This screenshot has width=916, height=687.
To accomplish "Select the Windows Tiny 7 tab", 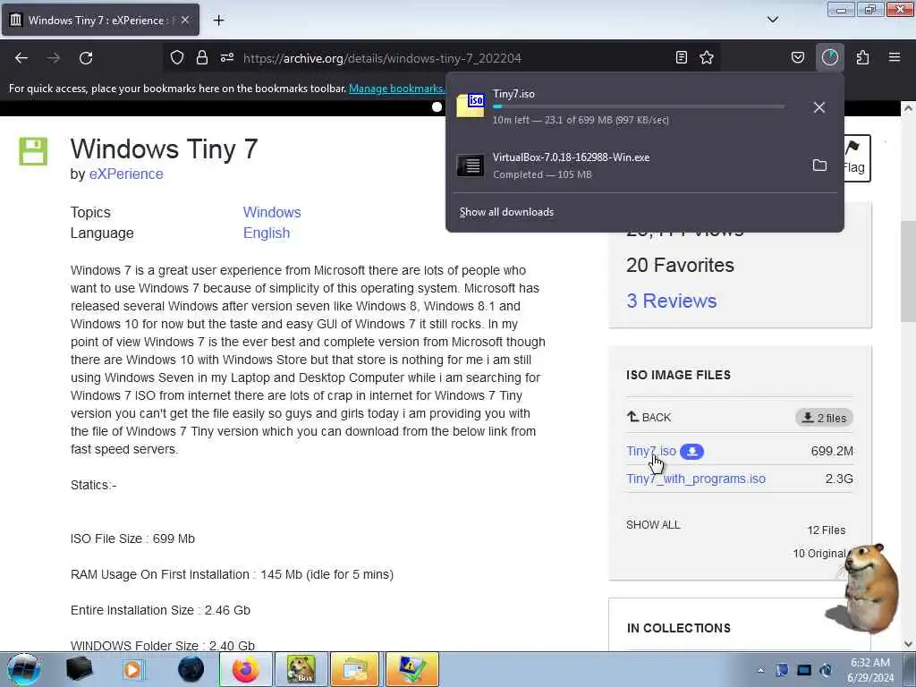I will [100, 20].
